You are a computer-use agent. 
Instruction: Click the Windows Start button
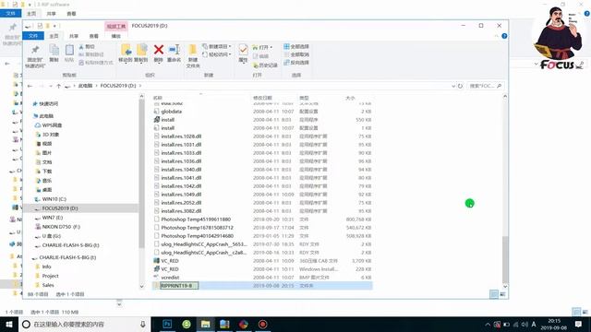click(9, 324)
